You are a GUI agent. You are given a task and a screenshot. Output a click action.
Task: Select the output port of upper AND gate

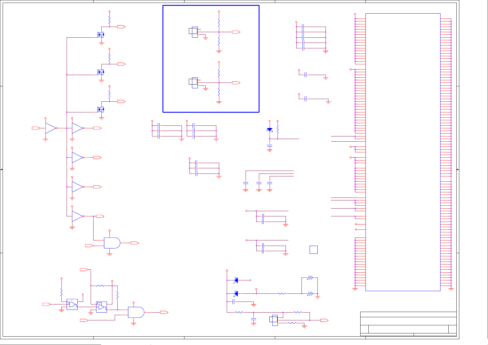click(135, 243)
